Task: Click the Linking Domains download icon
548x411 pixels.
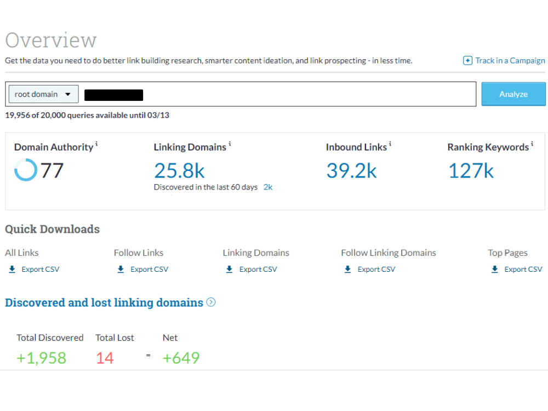Action: [230, 269]
